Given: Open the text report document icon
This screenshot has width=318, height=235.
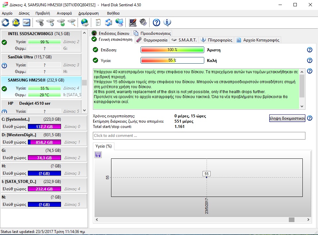Looking at the screenshot, I should pyautogui.click(x=98, y=23).
